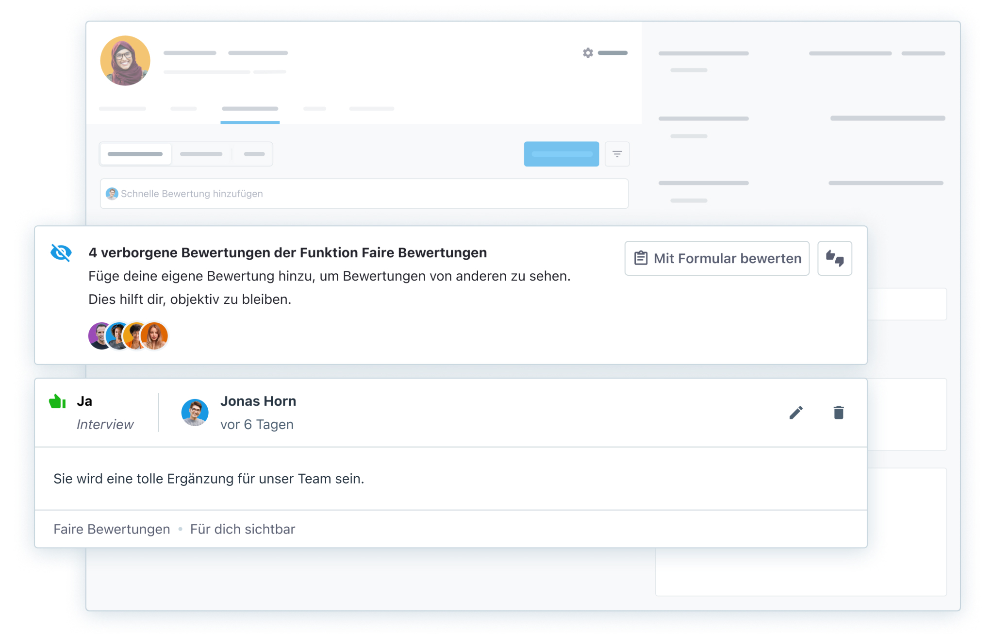Click the candidate's profile photo
Image resolution: width=994 pixels, height=634 pixels.
[125, 61]
